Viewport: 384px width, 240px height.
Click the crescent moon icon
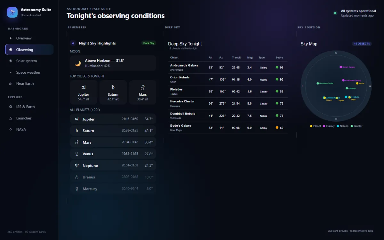tap(78, 63)
